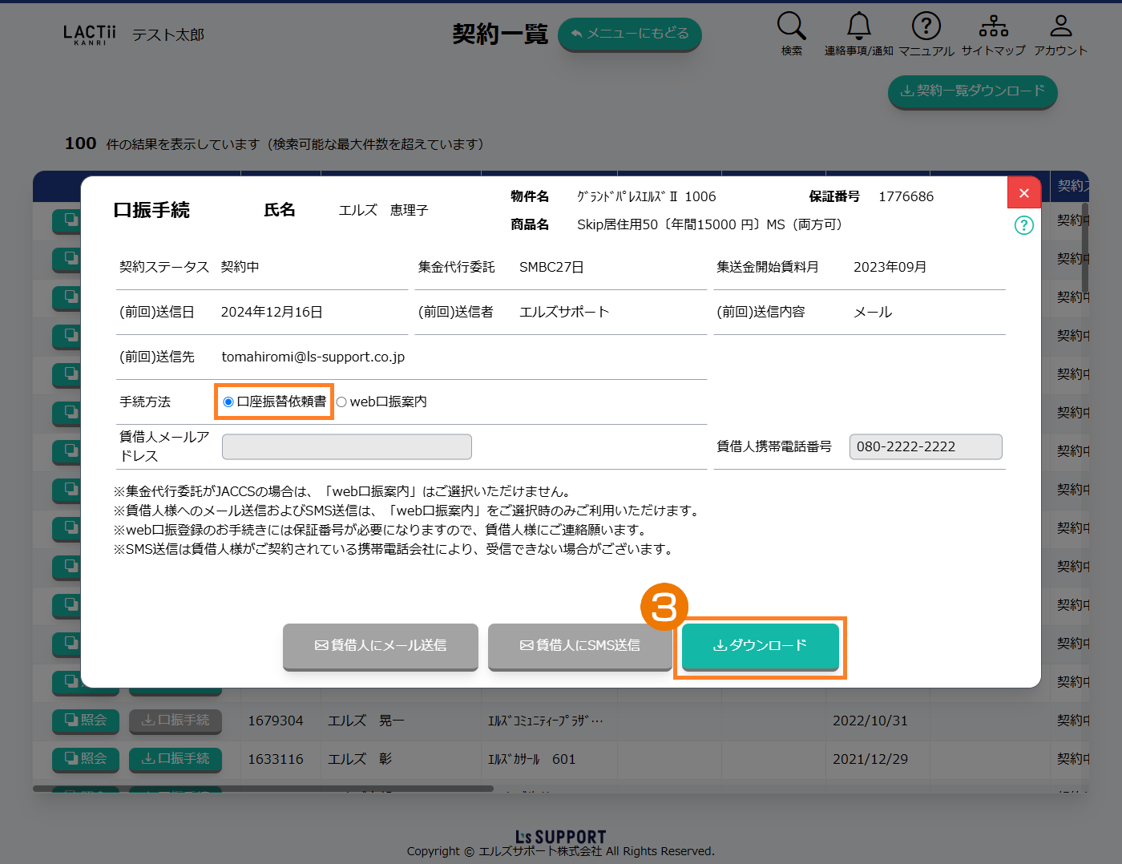Click the LACTii KANRI logo
This screenshot has width=1122, height=864.
coord(90,34)
